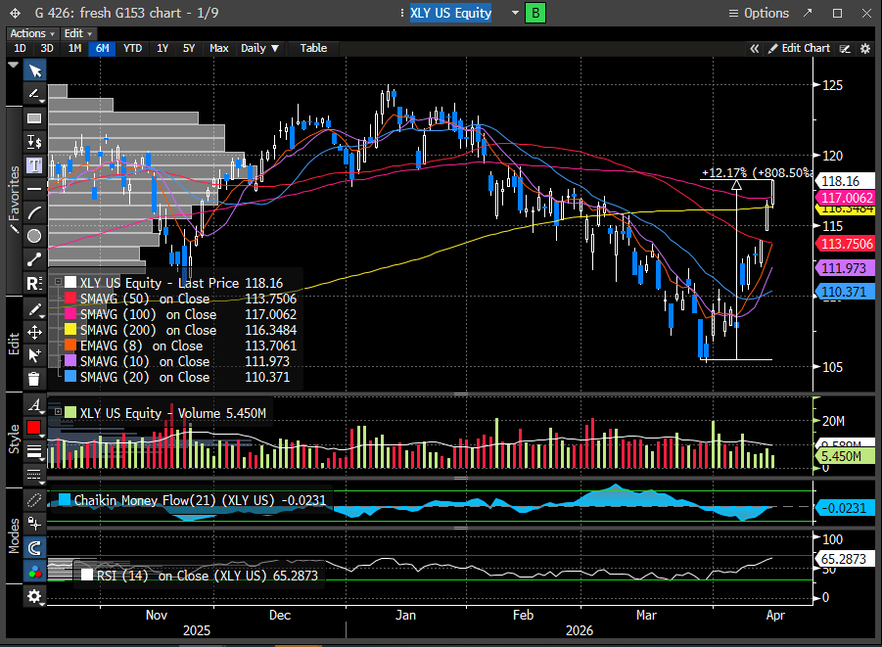Click the RSI (14) legend label
Image resolution: width=882 pixels, height=647 pixels.
pos(200,576)
